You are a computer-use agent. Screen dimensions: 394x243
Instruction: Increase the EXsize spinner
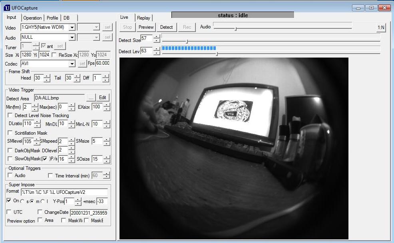click(x=107, y=105)
